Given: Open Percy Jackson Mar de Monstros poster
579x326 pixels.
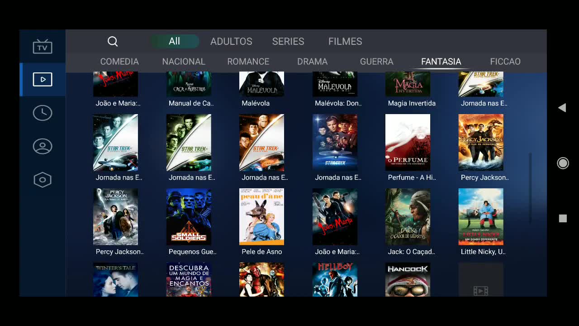Looking at the screenshot, I should coord(481,143).
